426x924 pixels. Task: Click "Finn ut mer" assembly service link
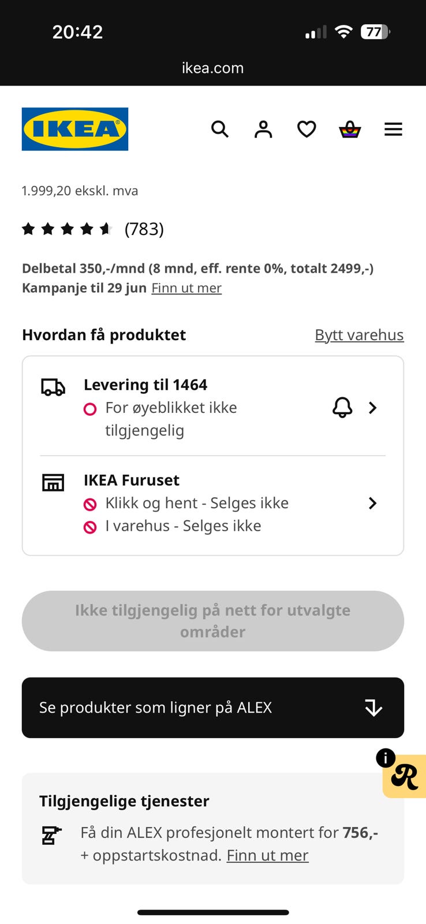click(x=267, y=855)
